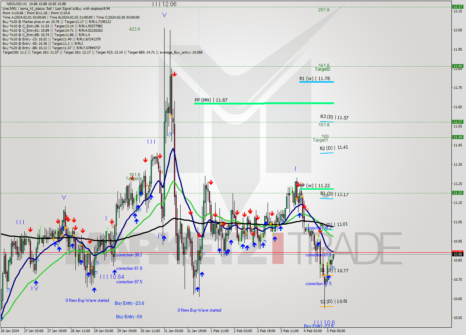Click the 11.35 price axis value
466x335 pixels.
[x=458, y=165]
